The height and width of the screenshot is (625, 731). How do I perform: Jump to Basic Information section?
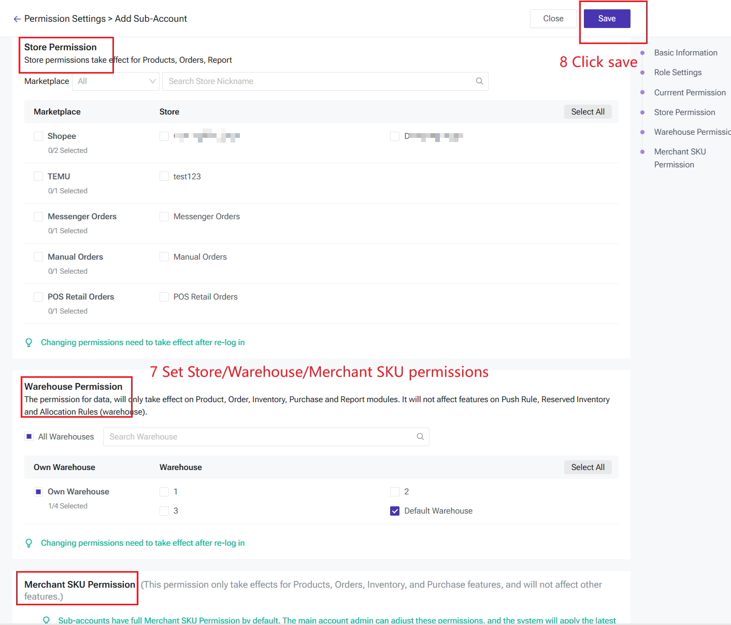[685, 53]
